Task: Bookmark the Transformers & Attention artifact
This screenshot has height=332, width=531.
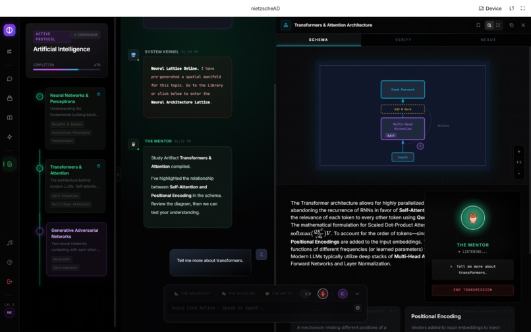Action: (478, 25)
